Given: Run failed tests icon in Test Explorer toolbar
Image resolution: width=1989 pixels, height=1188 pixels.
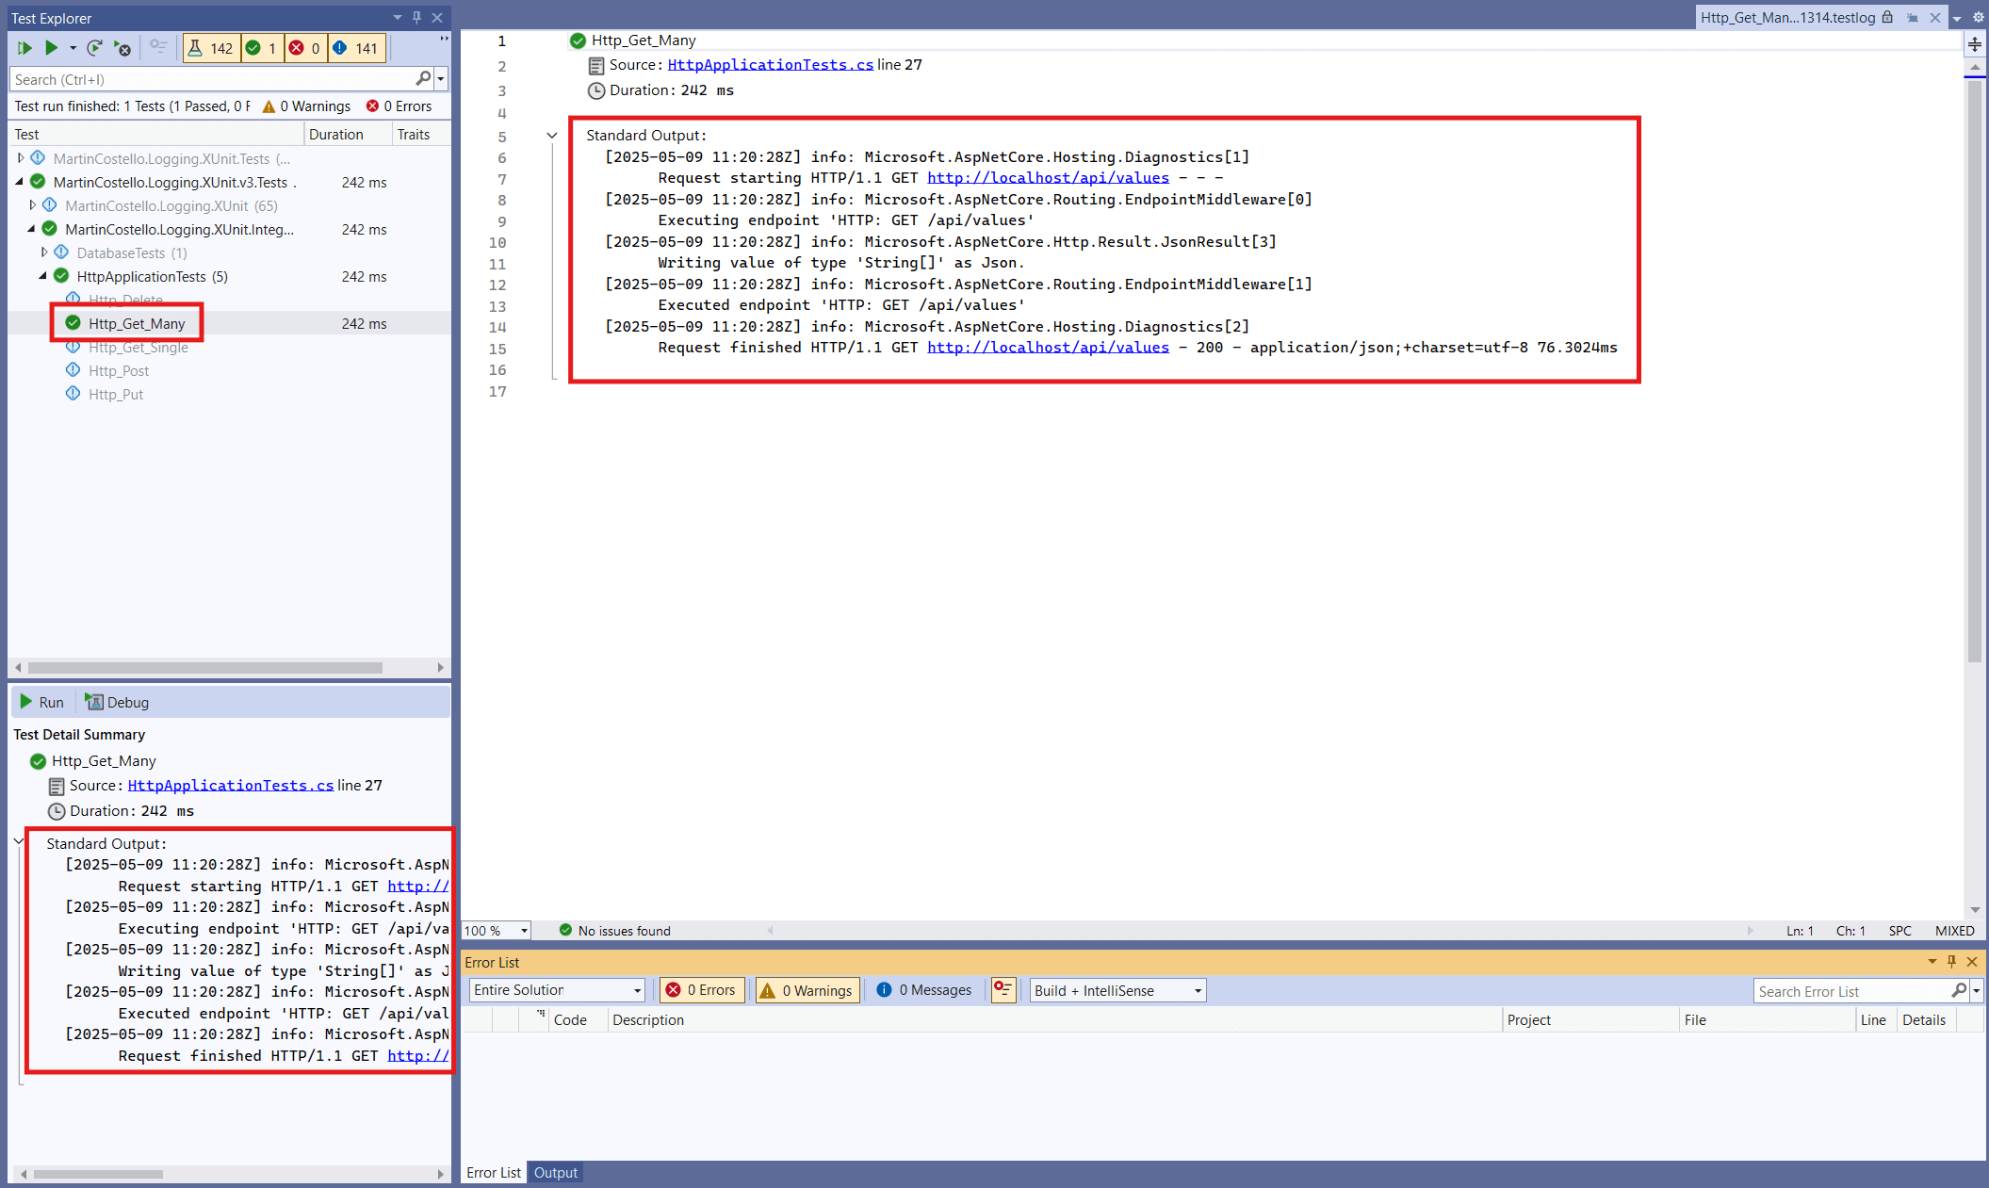Looking at the screenshot, I should tap(122, 48).
